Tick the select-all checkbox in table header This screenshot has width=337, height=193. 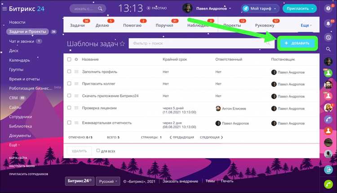click(x=69, y=60)
